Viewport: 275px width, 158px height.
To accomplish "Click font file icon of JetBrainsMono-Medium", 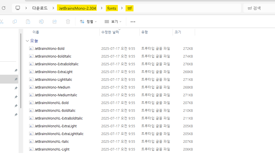I will (x=31, y=87).
